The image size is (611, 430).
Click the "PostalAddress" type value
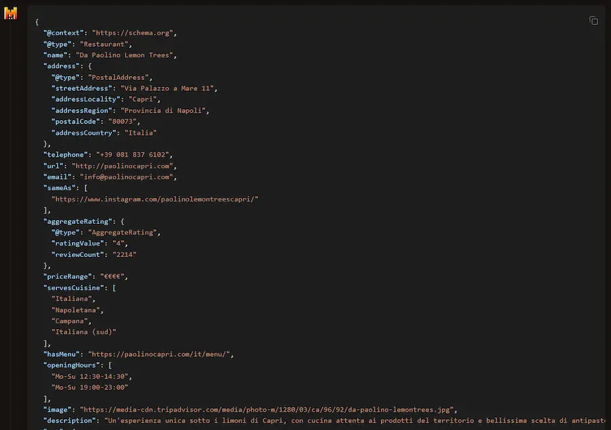(118, 77)
